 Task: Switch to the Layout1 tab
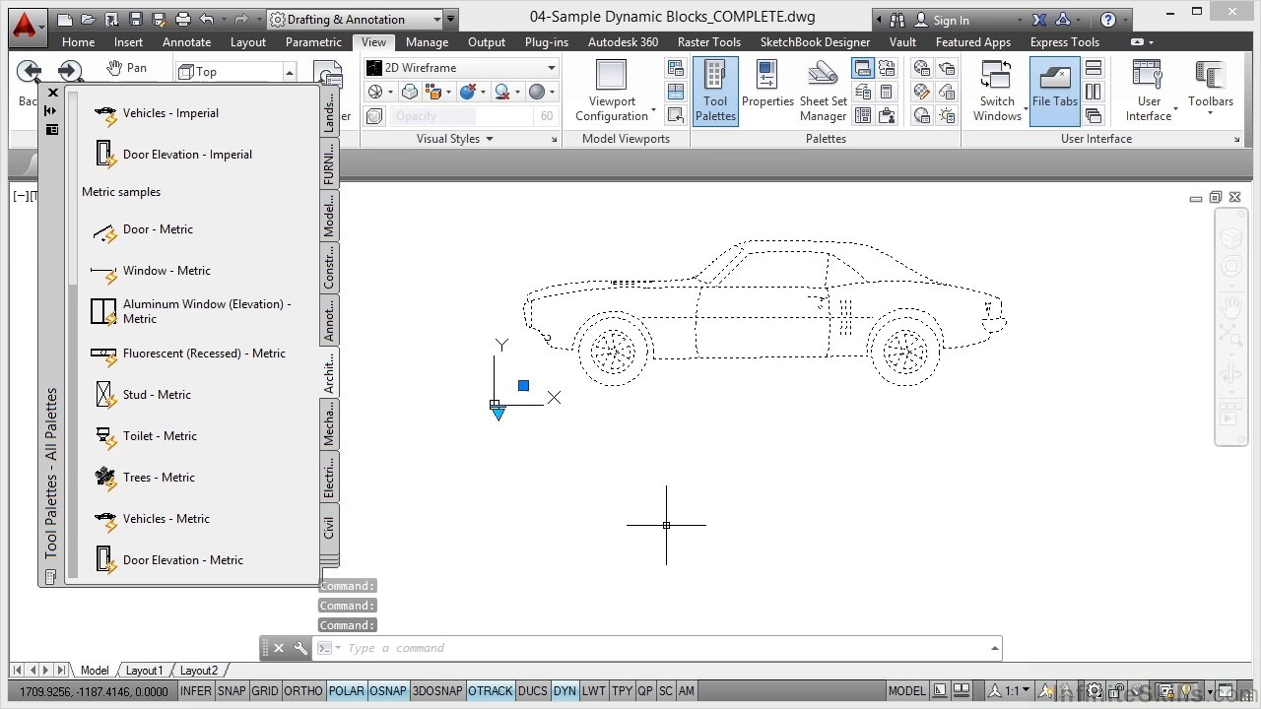tap(144, 671)
